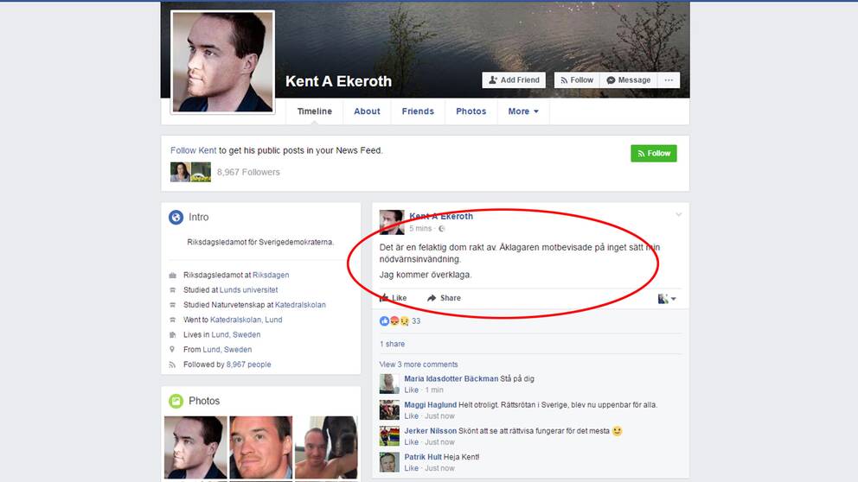Viewport: 858px width, 482px height.
Task: Click the Followed by RSS icon
Action: pos(172,365)
